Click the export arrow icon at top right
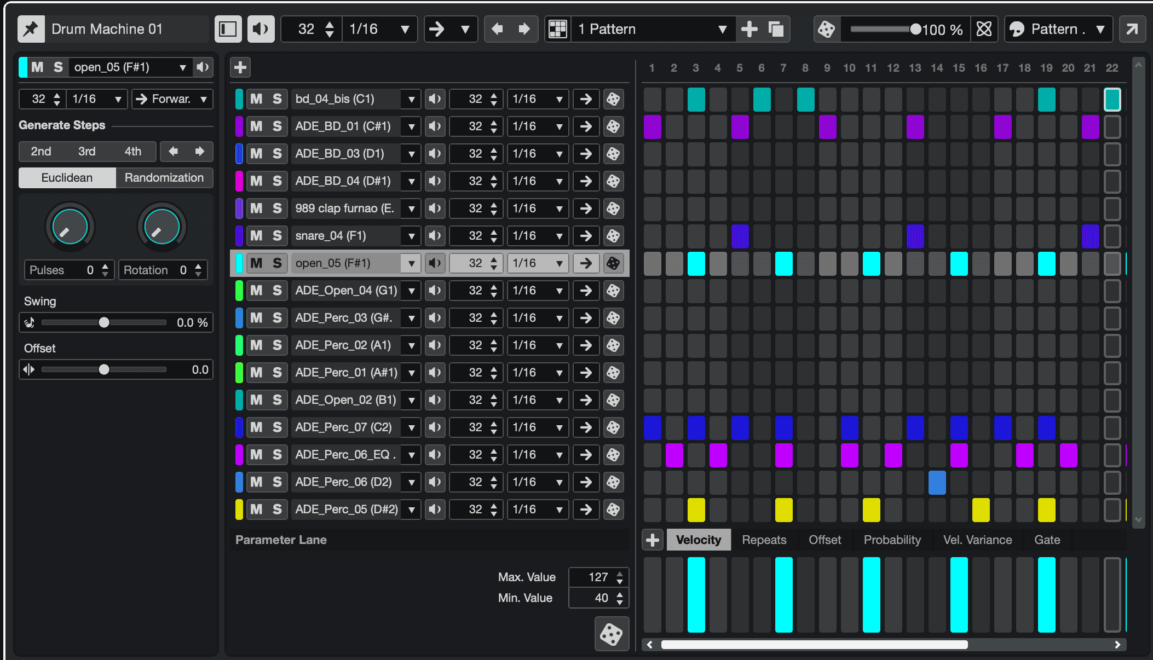 1132,29
